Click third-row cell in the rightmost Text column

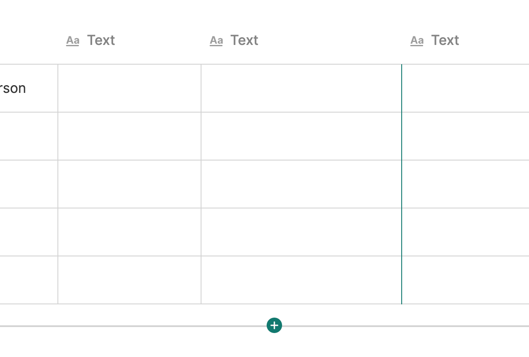pos(466,184)
